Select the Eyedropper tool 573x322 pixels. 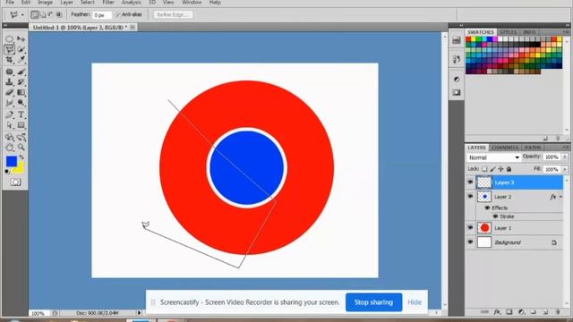click(x=21, y=60)
